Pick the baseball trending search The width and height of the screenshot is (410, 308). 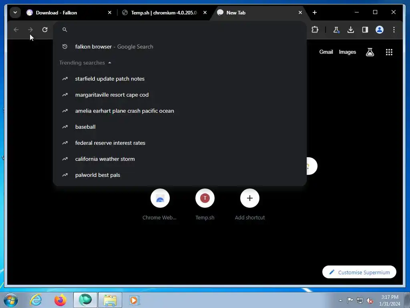coord(180,127)
